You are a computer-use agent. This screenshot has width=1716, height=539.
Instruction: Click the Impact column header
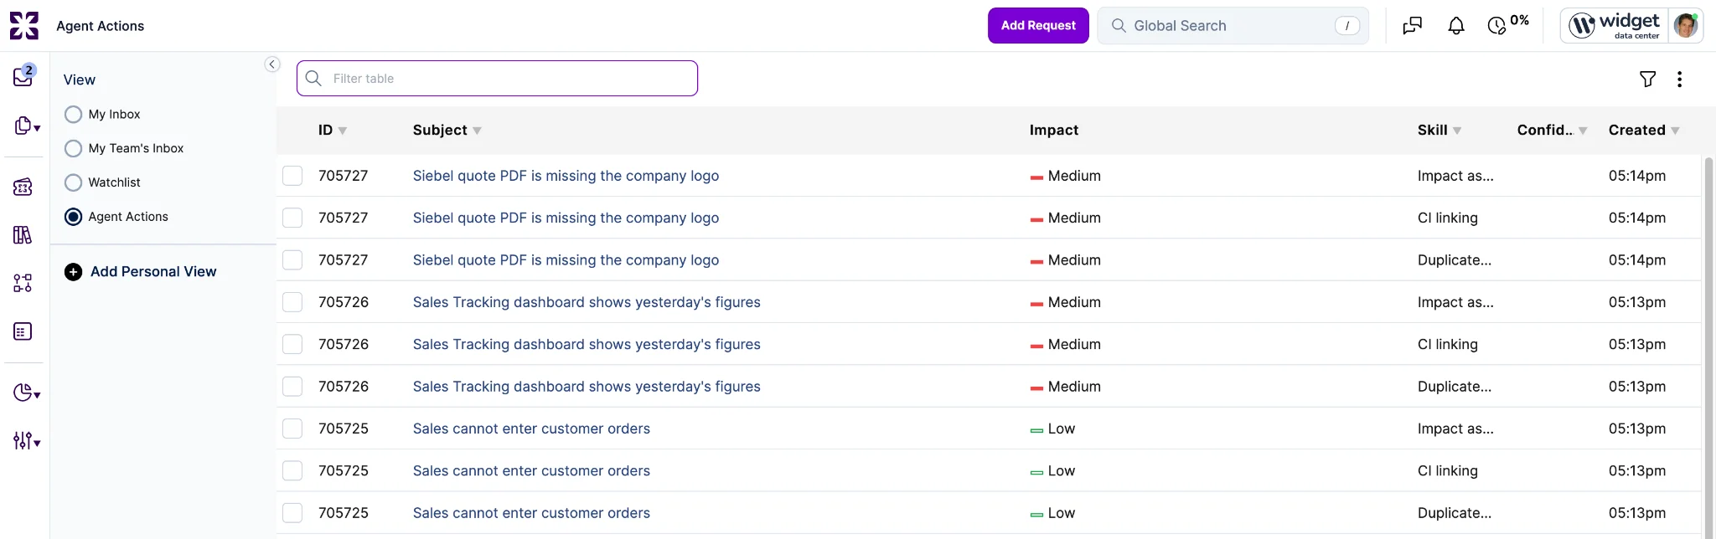point(1054,130)
